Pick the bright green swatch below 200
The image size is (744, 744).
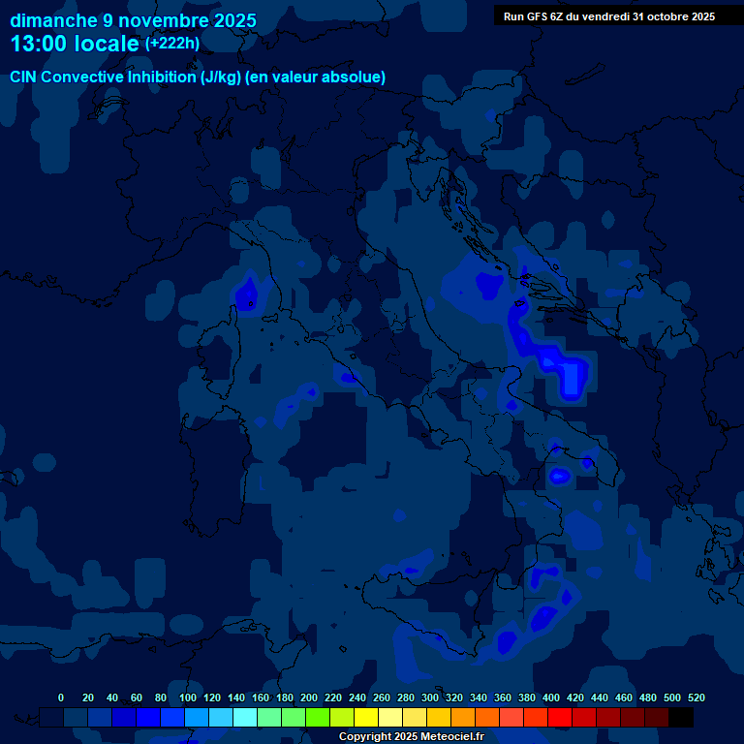pyautogui.click(x=318, y=718)
